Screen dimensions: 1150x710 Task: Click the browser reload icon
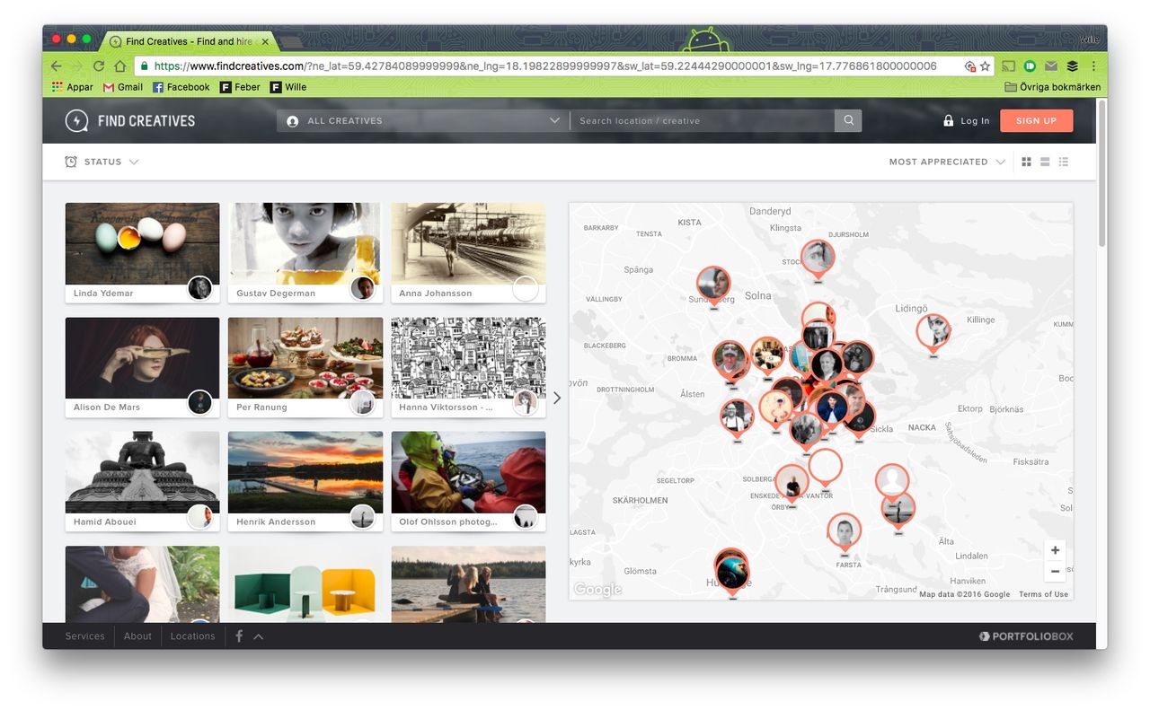[99, 66]
